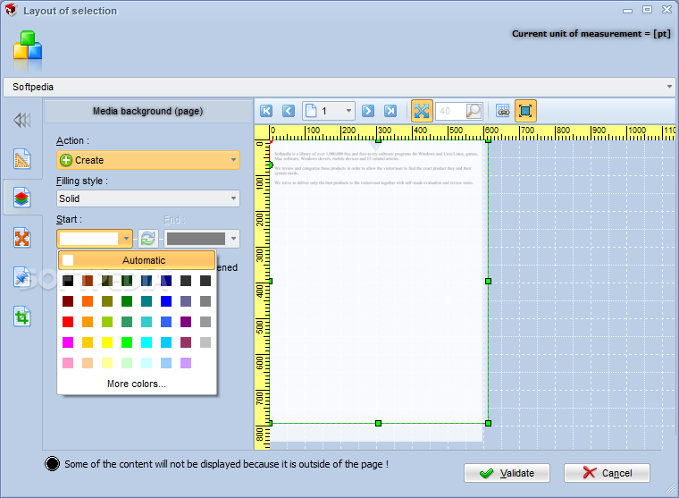Click the right-middle page selection handle
The width and height of the screenshot is (679, 498).
pyautogui.click(x=488, y=282)
